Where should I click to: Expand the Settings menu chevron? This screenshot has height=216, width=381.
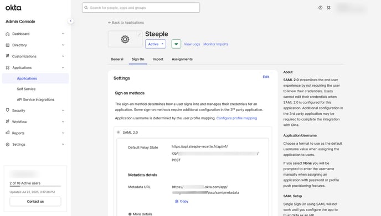pyautogui.click(x=63, y=144)
